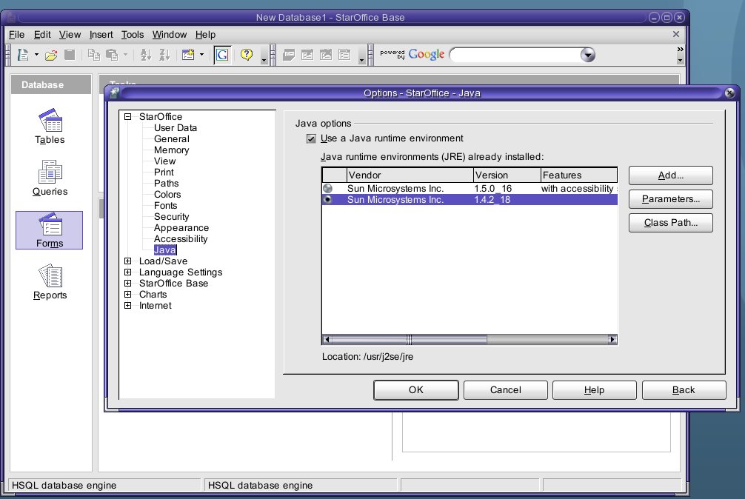
Task: Click the Delete object toolbar icon
Action: (x=325, y=55)
